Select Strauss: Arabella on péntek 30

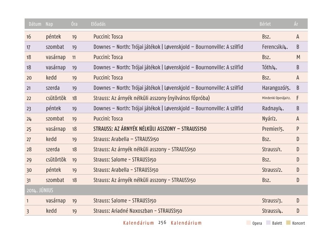point(126,170)
